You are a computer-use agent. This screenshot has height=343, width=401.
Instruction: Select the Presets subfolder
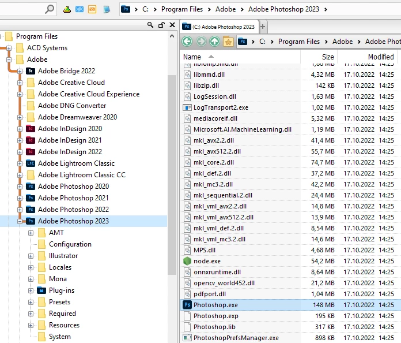pos(59,302)
